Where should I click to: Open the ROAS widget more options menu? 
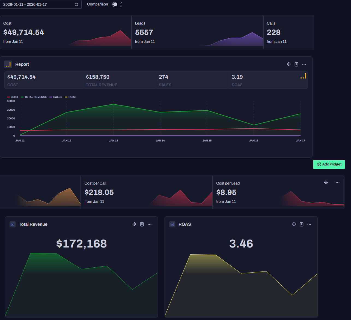309,224
